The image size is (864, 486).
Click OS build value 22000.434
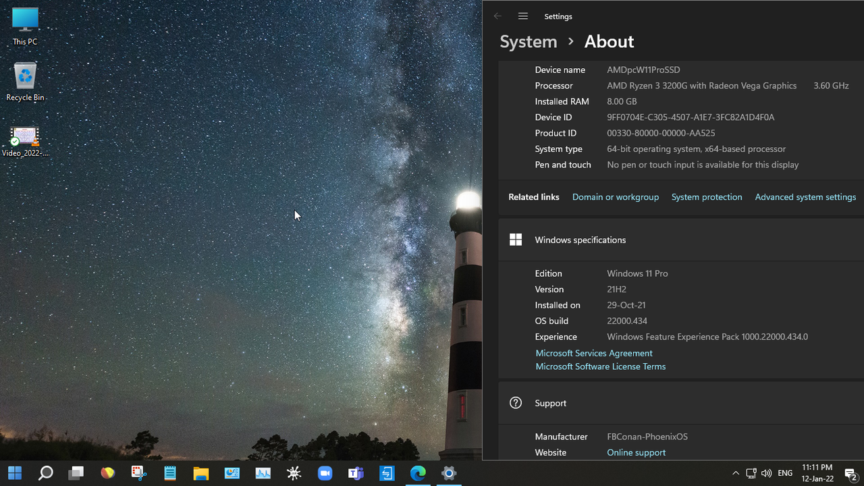tap(627, 321)
